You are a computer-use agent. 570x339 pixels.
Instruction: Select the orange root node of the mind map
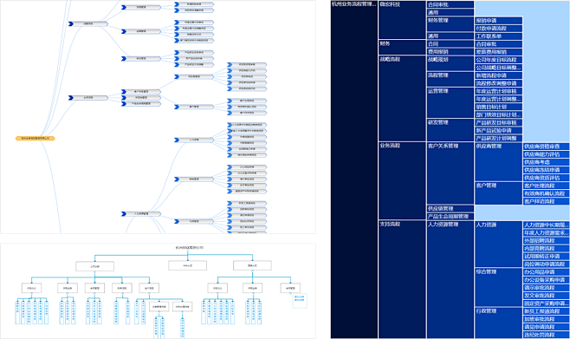[x=36, y=139]
